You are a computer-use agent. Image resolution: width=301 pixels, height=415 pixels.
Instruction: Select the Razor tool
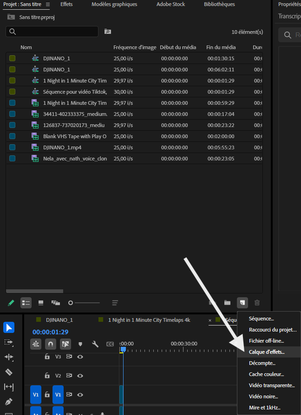(x=9, y=372)
